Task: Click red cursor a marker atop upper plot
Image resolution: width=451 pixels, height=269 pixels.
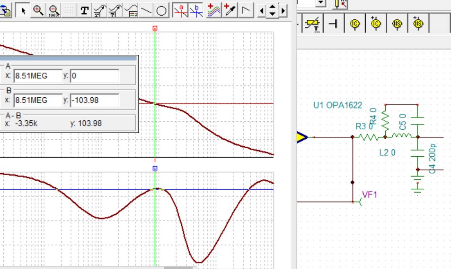Action: click(155, 28)
